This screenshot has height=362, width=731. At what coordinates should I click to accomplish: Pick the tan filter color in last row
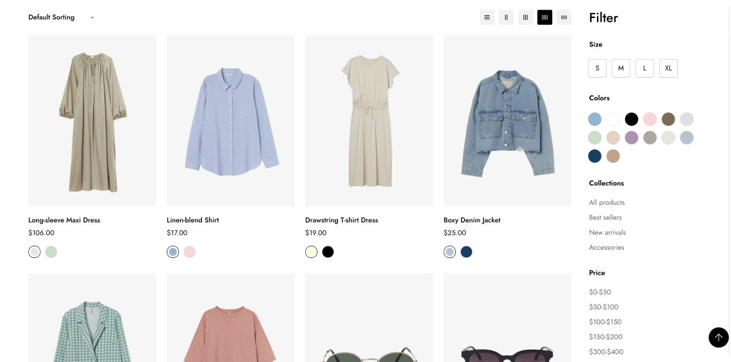pyautogui.click(x=613, y=156)
